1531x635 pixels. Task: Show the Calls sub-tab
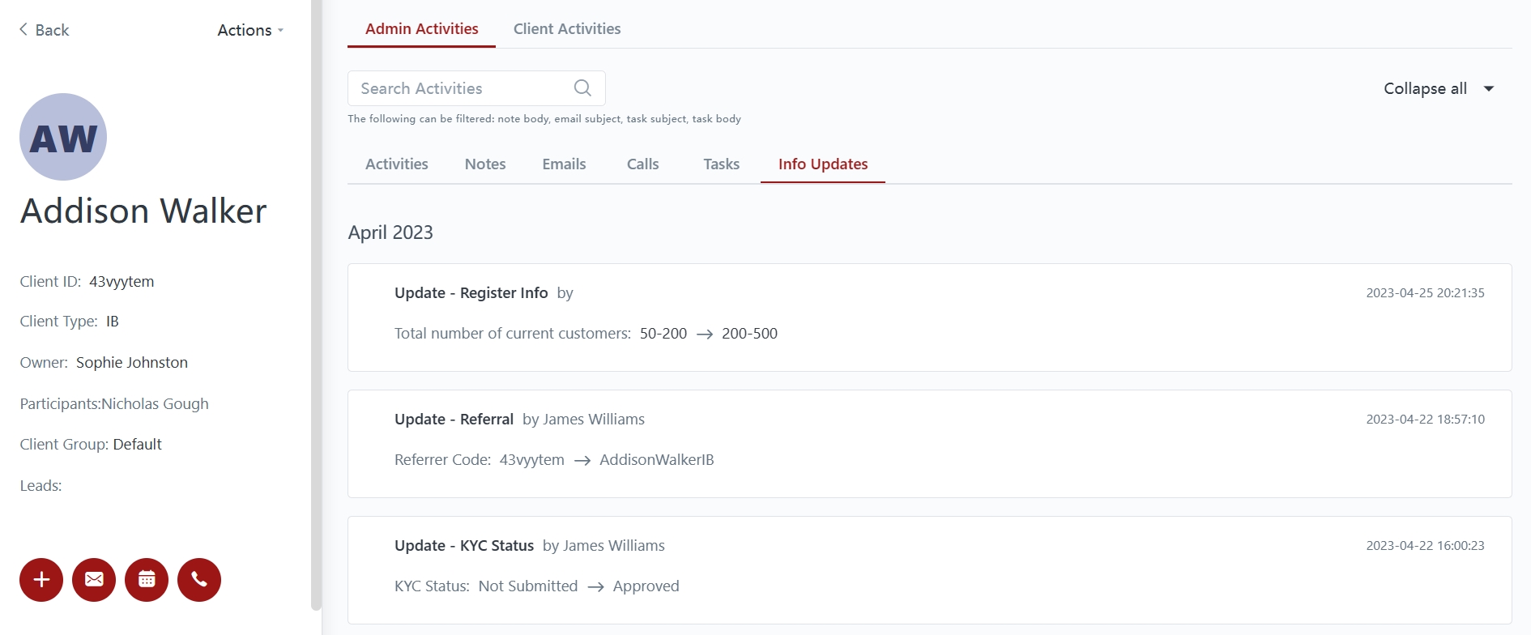(642, 164)
